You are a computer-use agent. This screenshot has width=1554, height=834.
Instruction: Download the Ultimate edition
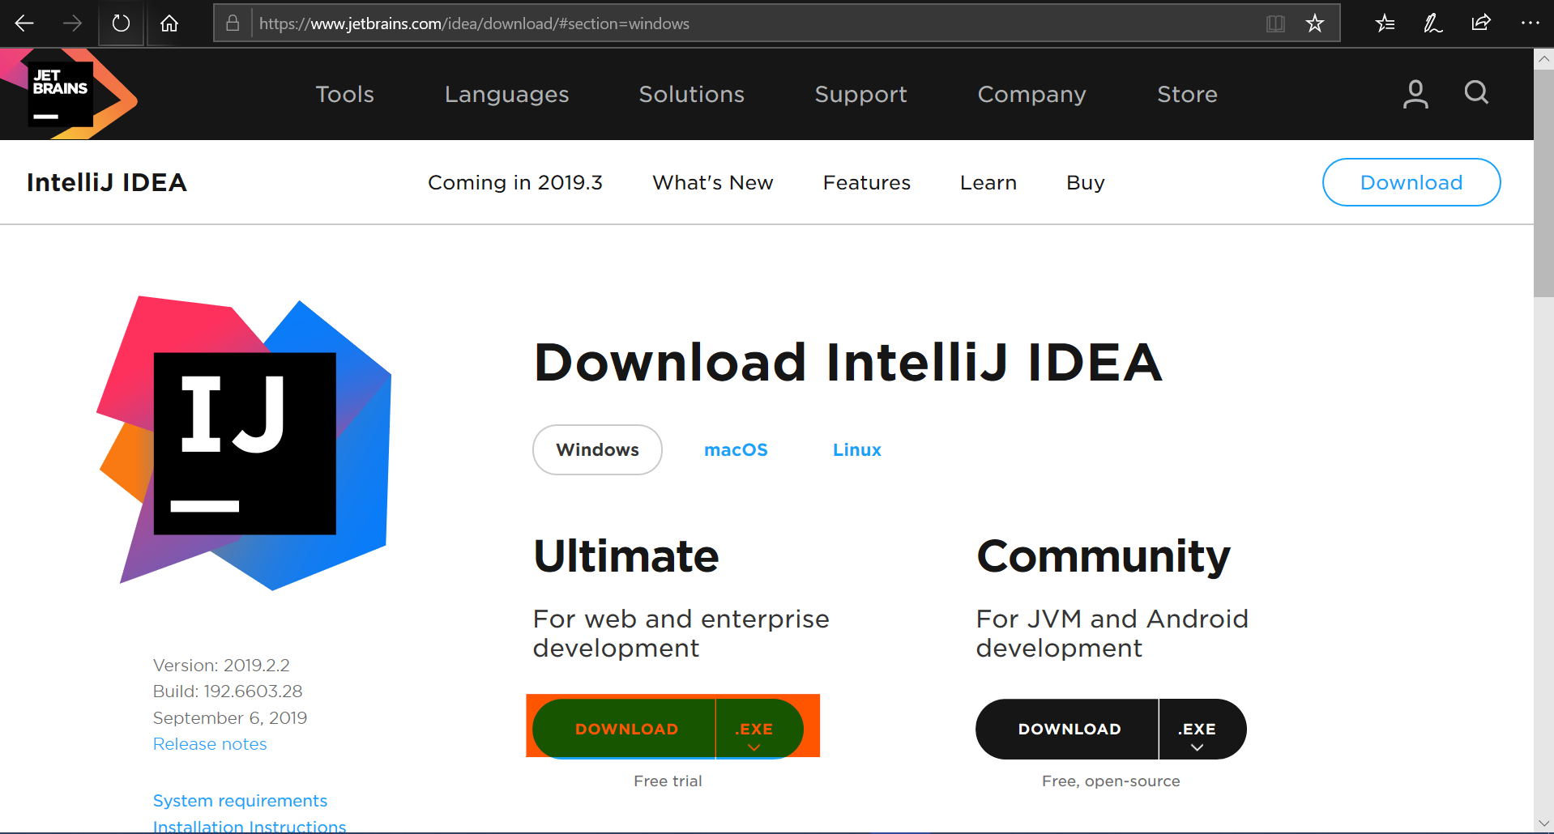tap(625, 729)
